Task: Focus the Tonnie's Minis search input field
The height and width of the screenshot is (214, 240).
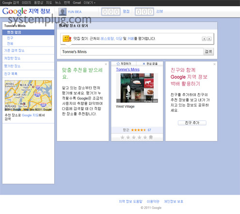Action: coord(132,51)
